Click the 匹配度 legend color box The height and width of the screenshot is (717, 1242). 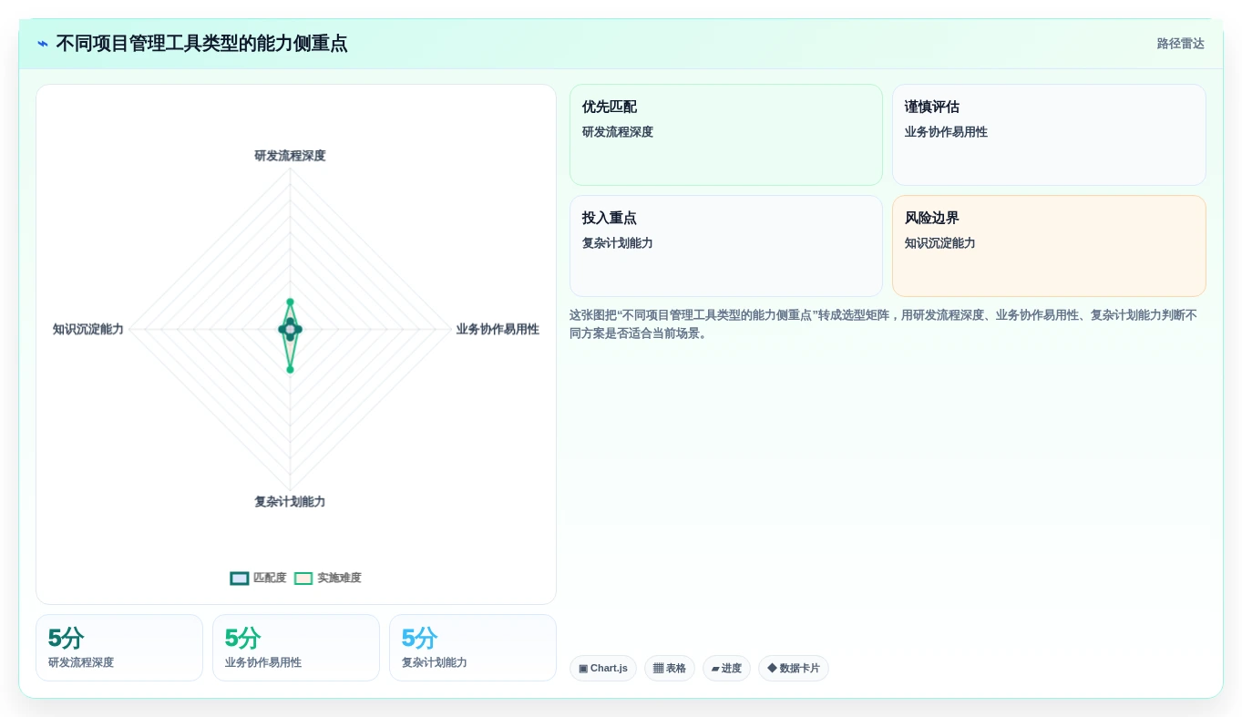click(x=240, y=578)
